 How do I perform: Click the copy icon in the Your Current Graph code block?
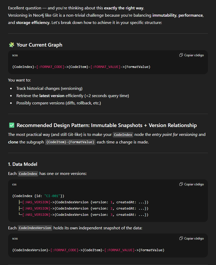pyautogui.click(x=181, y=55)
